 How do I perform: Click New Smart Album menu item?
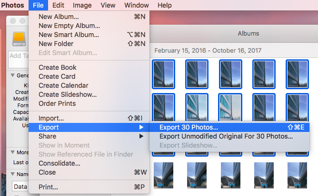click(x=69, y=35)
